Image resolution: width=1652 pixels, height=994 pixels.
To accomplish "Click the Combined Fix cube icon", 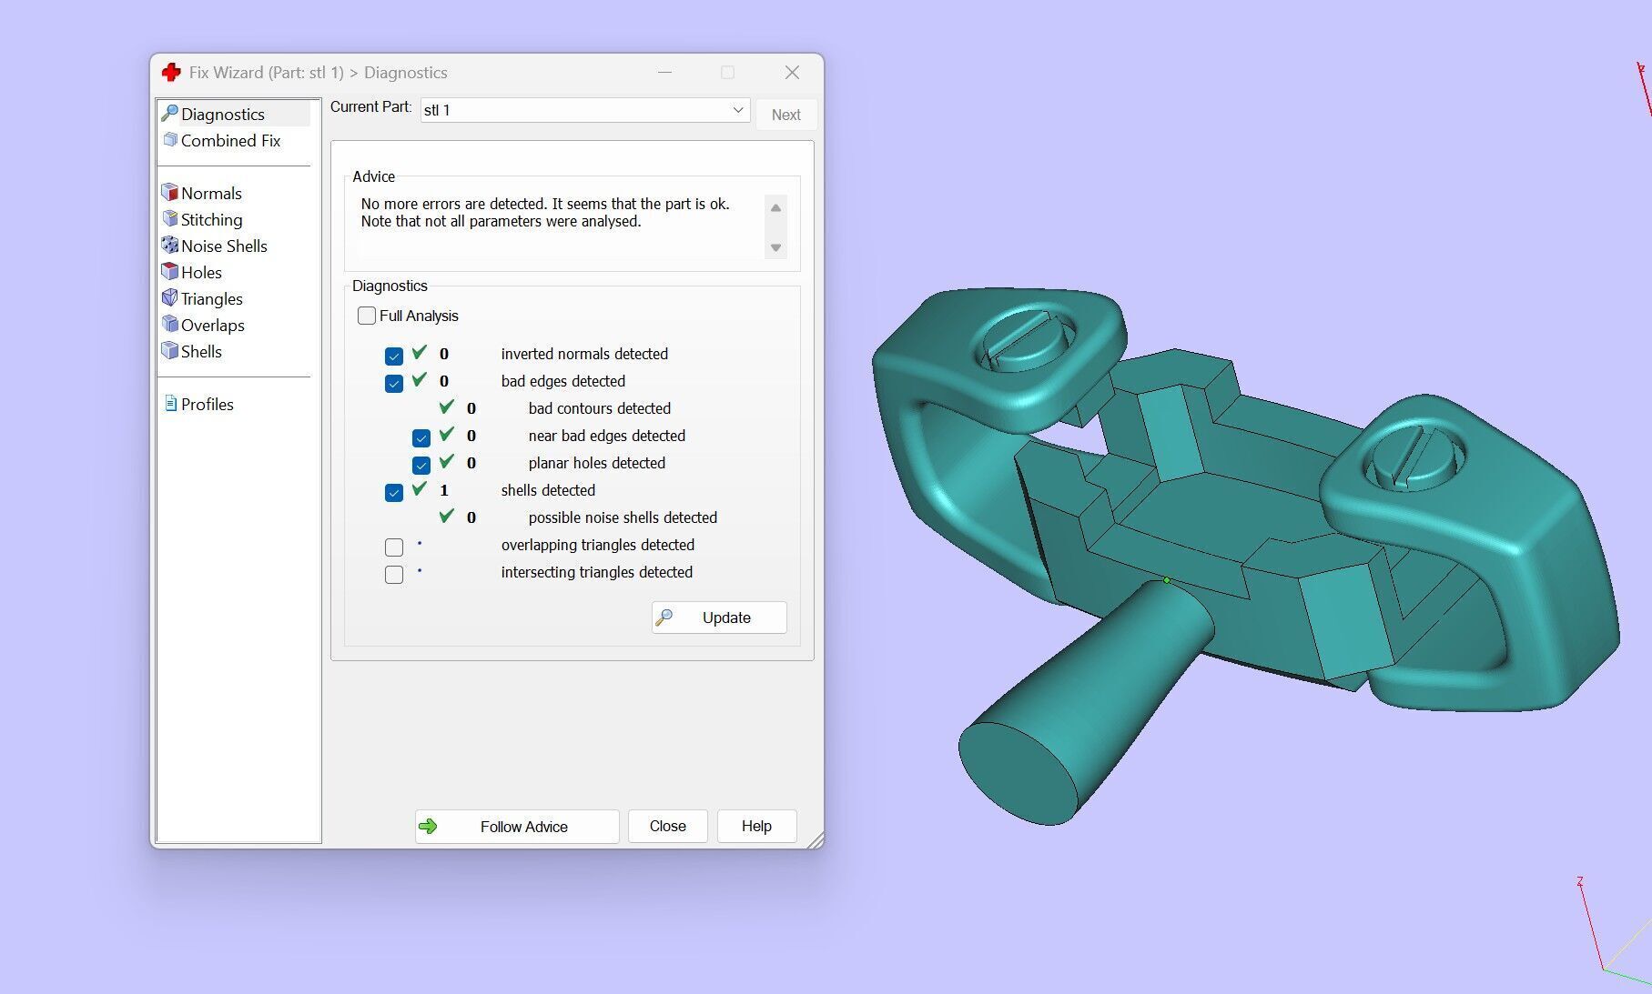I will pos(170,140).
